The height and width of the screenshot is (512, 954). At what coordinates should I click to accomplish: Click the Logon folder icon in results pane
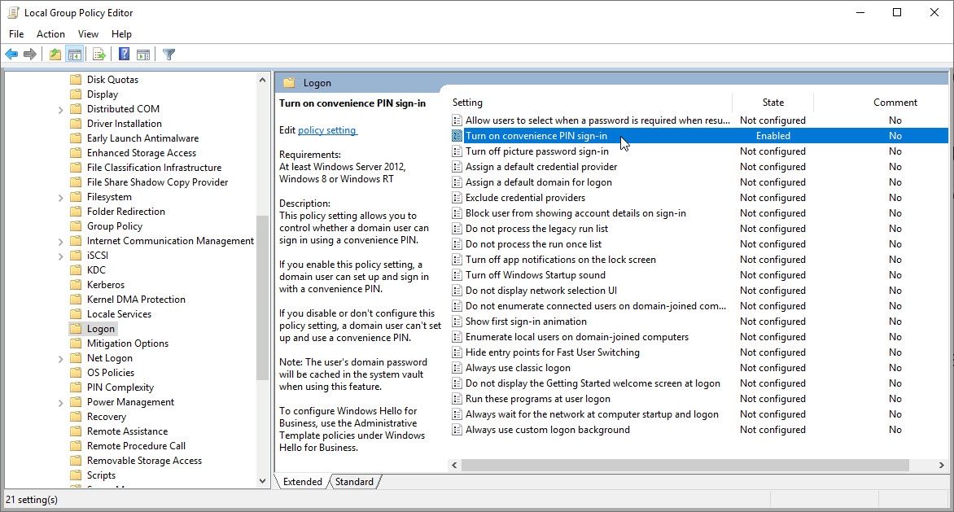(x=289, y=82)
